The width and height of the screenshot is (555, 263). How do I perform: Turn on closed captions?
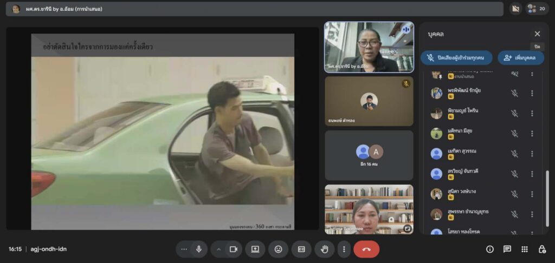pos(301,249)
